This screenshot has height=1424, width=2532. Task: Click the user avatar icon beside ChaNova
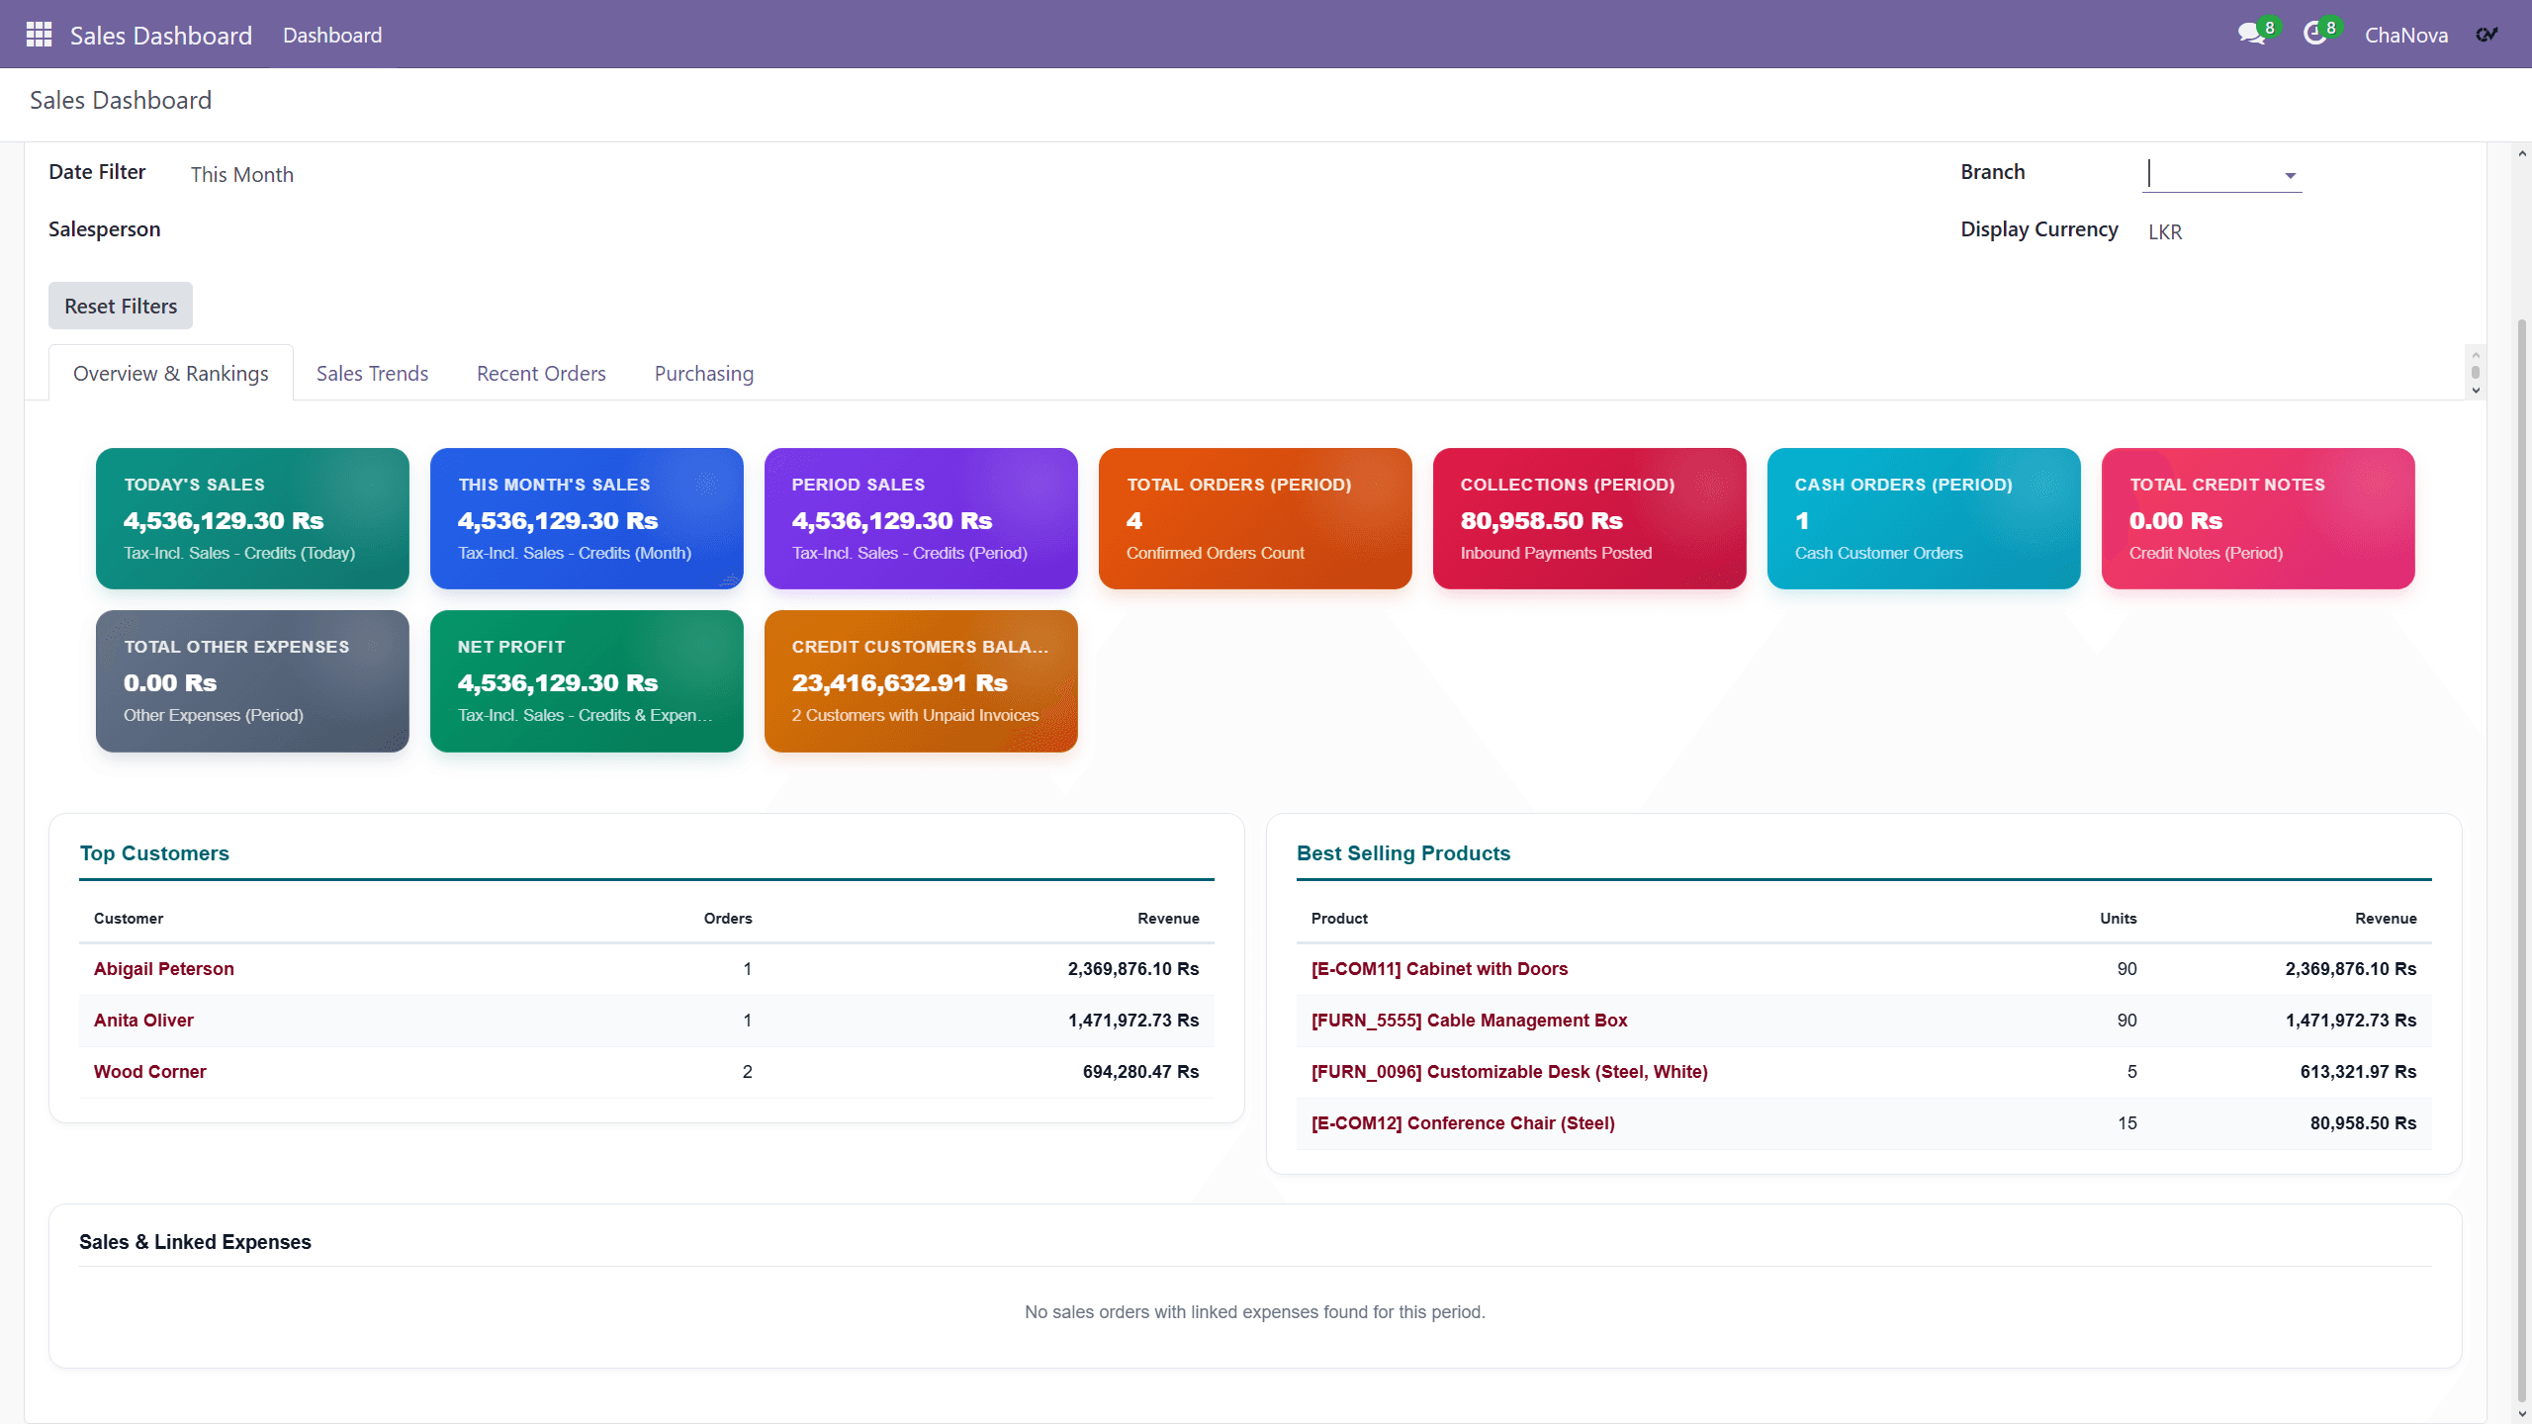2487,35
